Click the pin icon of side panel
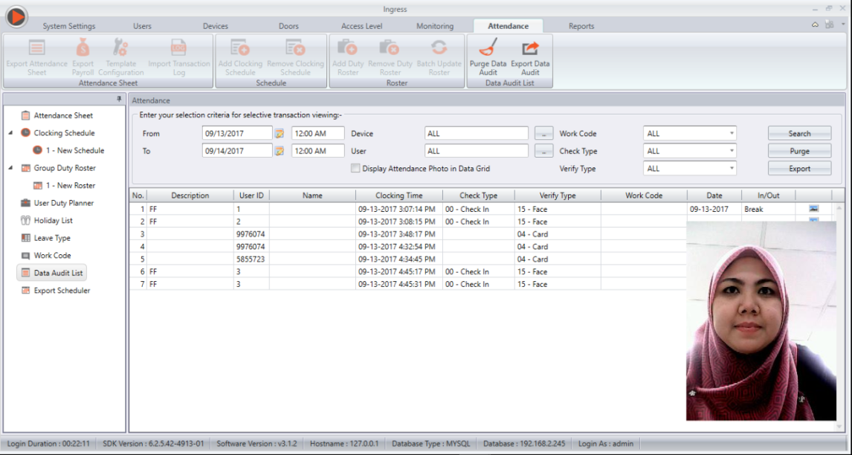The image size is (852, 455). pos(119,99)
